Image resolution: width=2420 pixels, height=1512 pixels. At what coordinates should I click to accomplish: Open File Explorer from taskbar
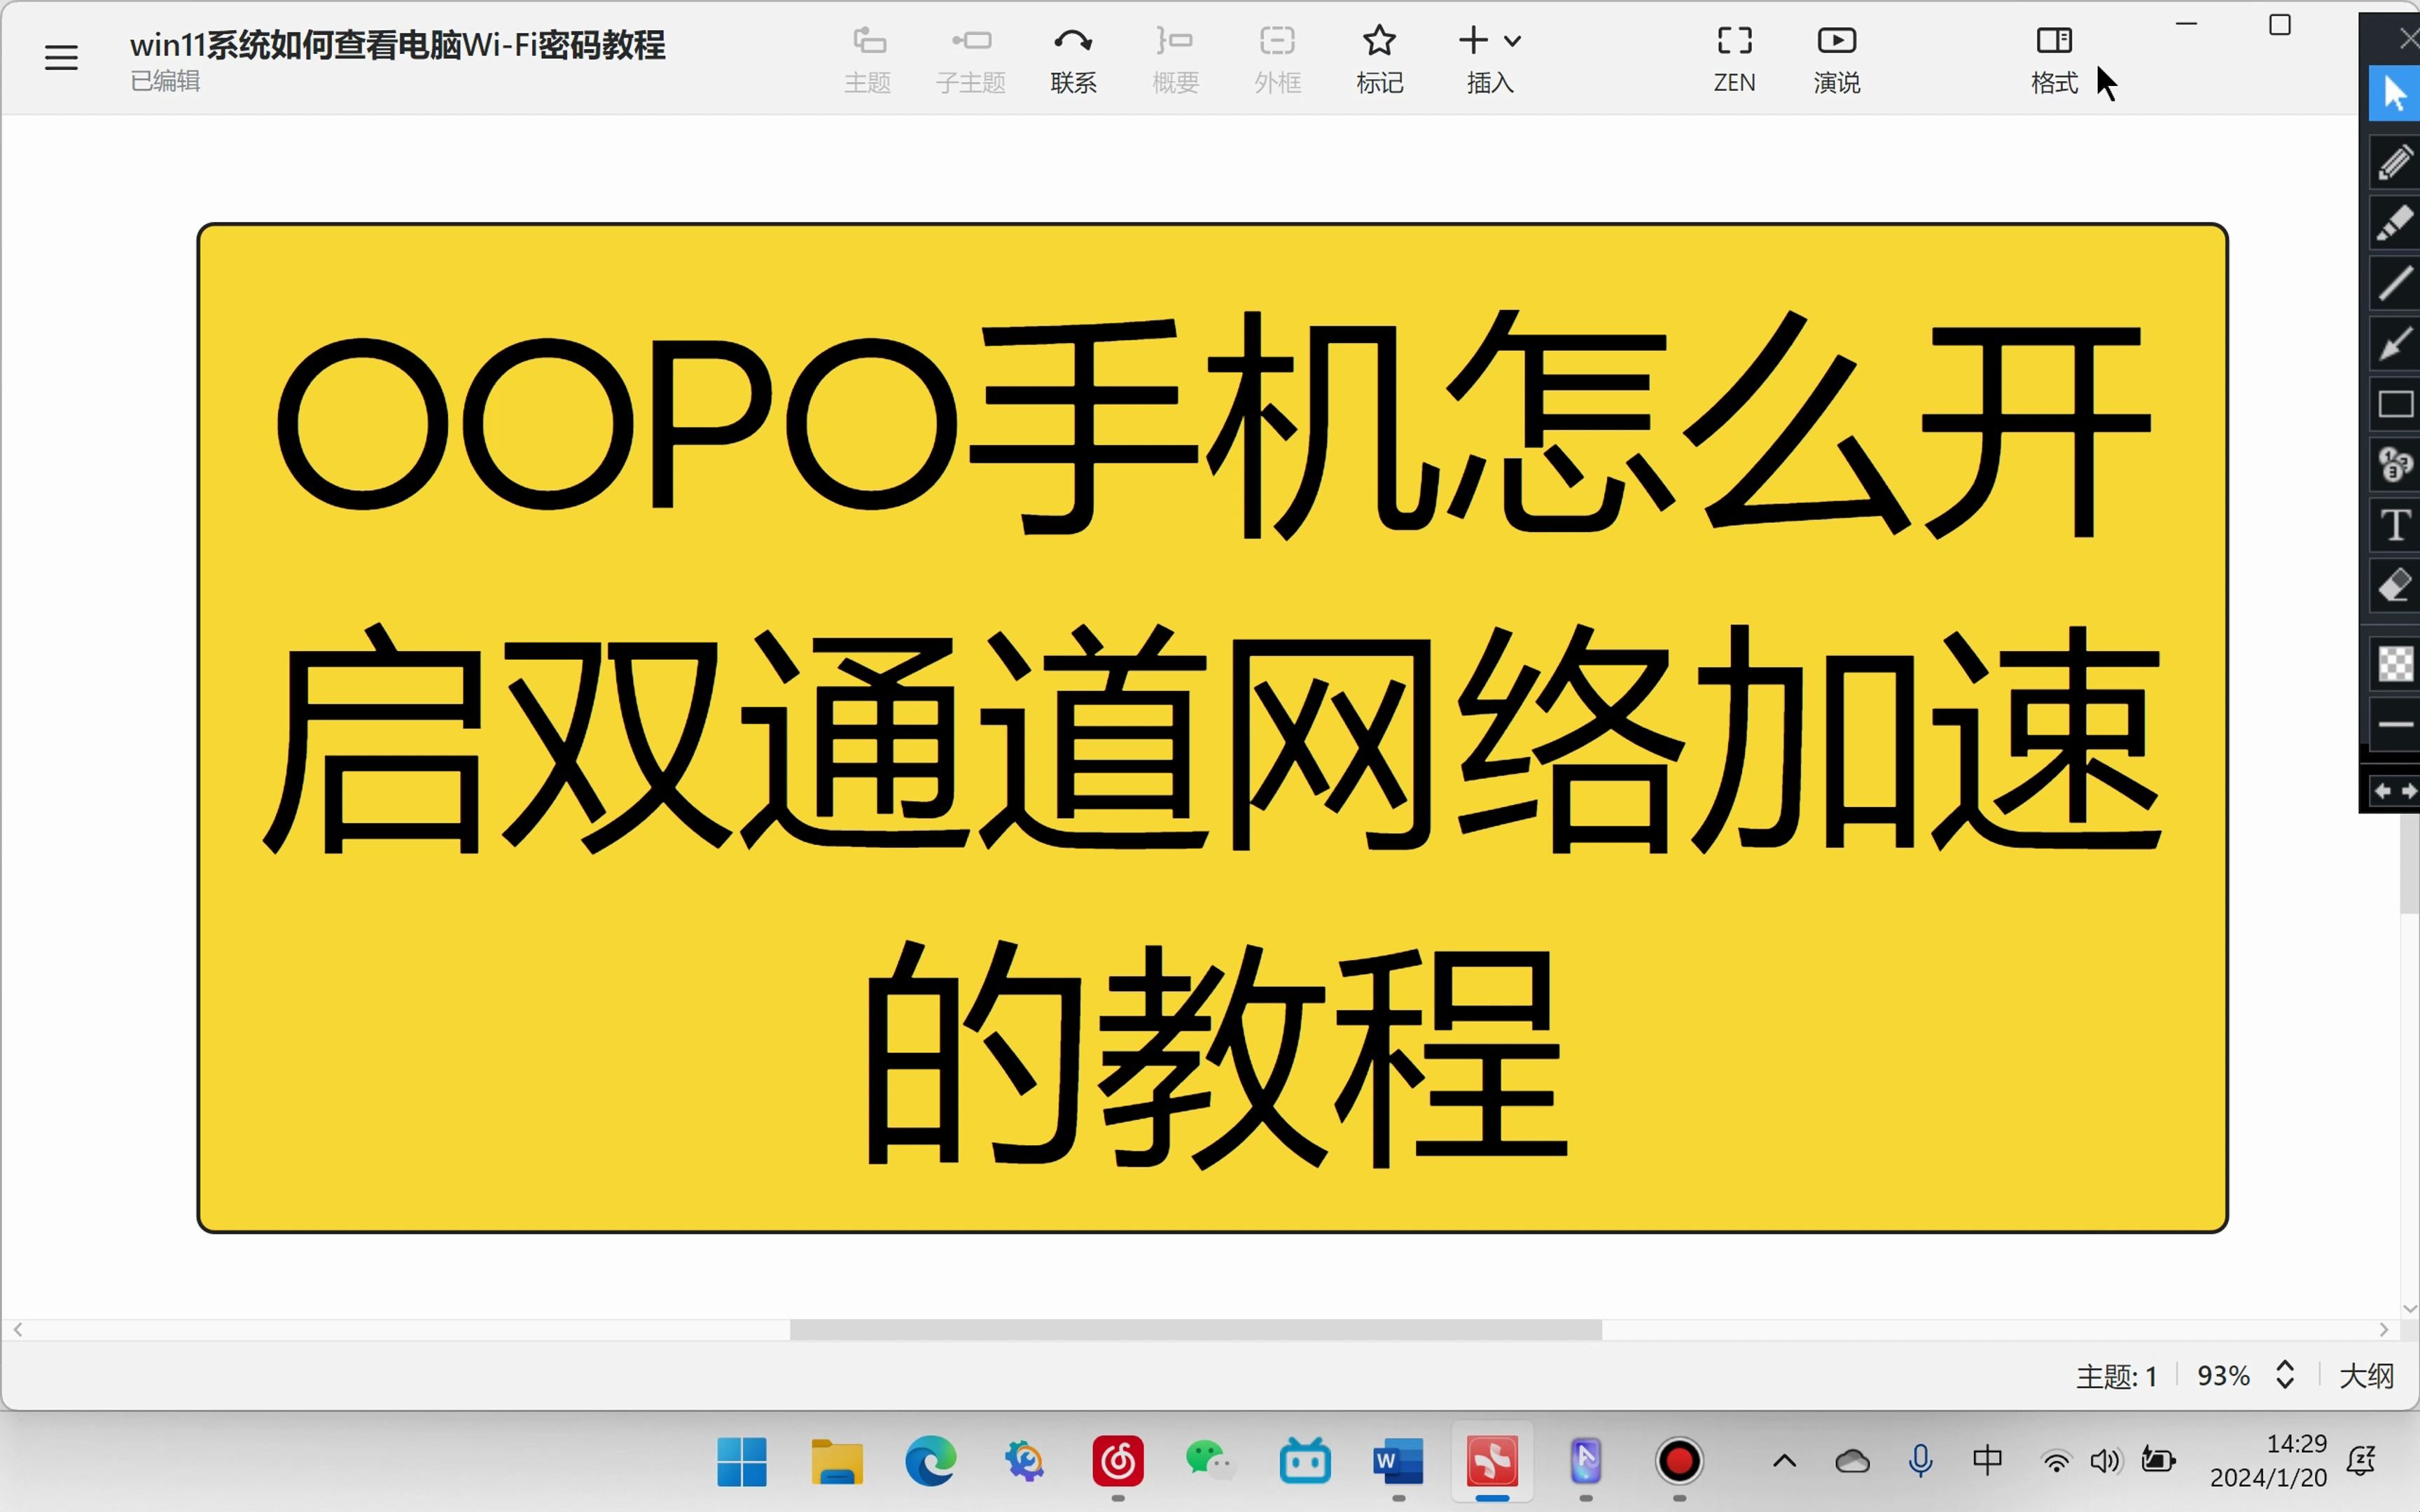point(837,1462)
